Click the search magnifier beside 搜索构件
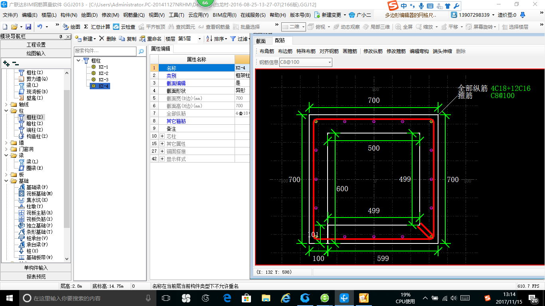 [x=141, y=51]
